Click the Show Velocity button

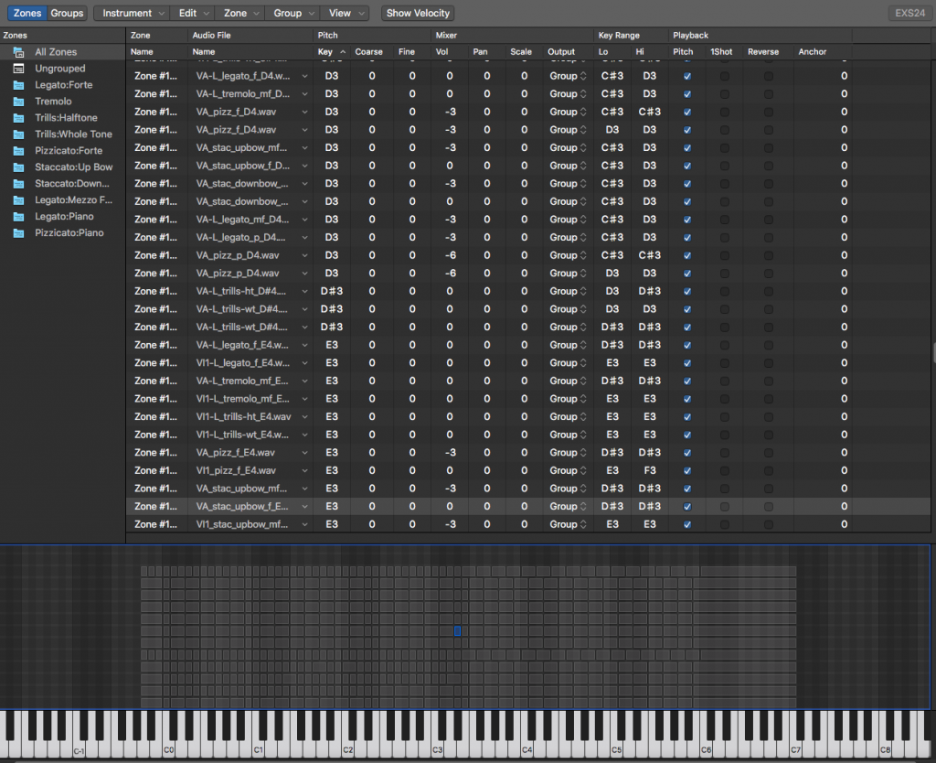coord(417,13)
